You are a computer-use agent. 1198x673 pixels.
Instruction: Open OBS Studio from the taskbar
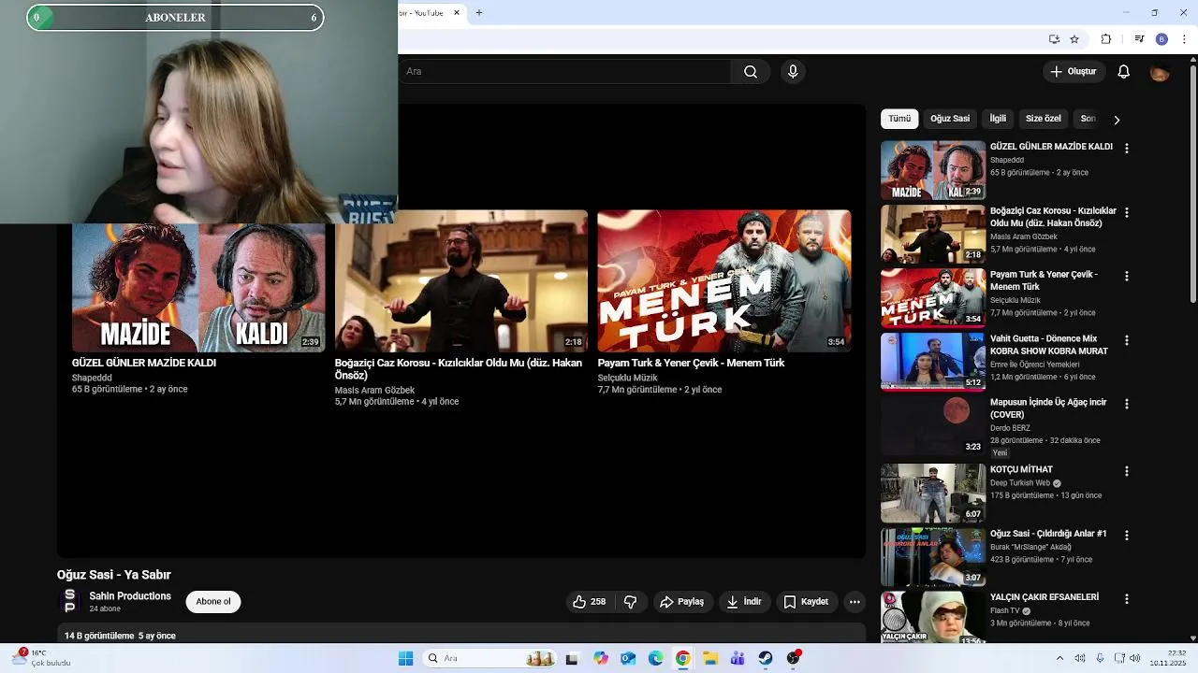coord(794,659)
